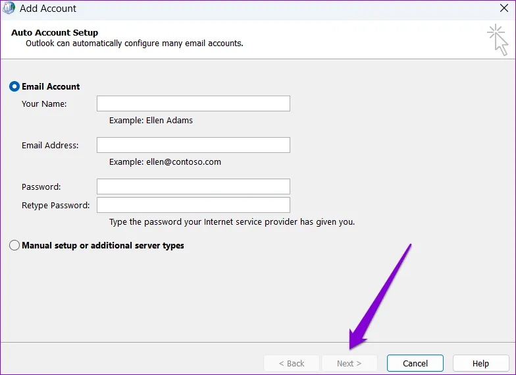Choose Manual setup or additional server types
516x375 pixels.
(x=14, y=245)
